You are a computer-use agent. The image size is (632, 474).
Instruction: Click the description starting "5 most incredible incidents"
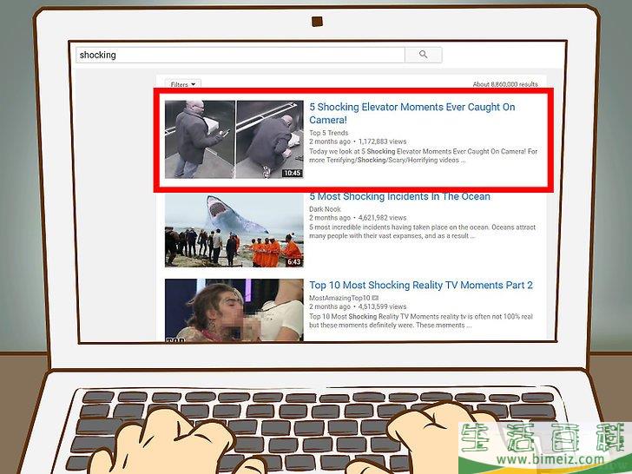423,231
